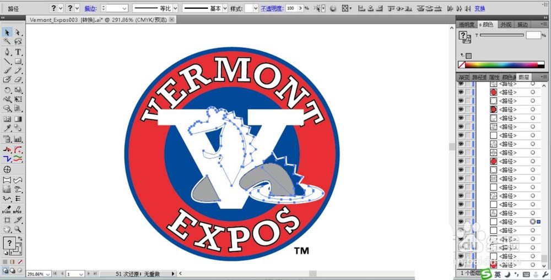
Task: Select the Pencil tool
Action: (18, 70)
